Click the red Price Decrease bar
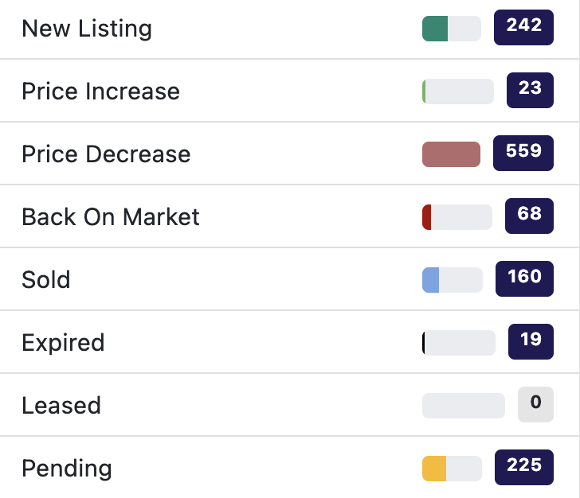 (451, 154)
